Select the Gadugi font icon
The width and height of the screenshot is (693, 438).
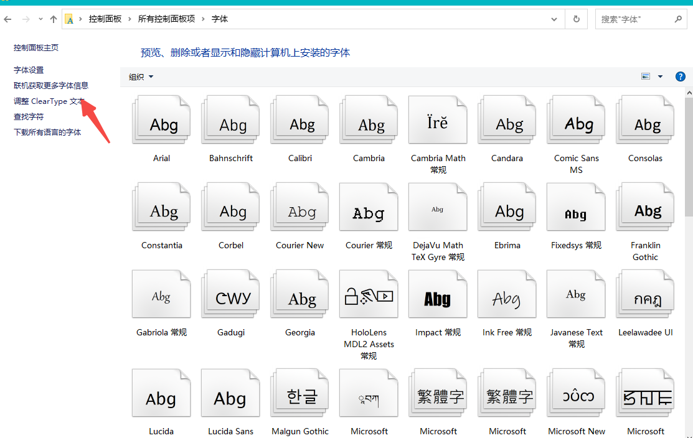[230, 294]
